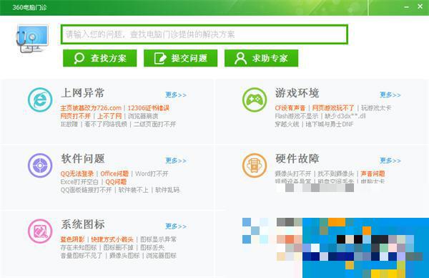The height and width of the screenshot is (278, 429).
Task: Click the 查找方案 search button
Action: coord(99,58)
